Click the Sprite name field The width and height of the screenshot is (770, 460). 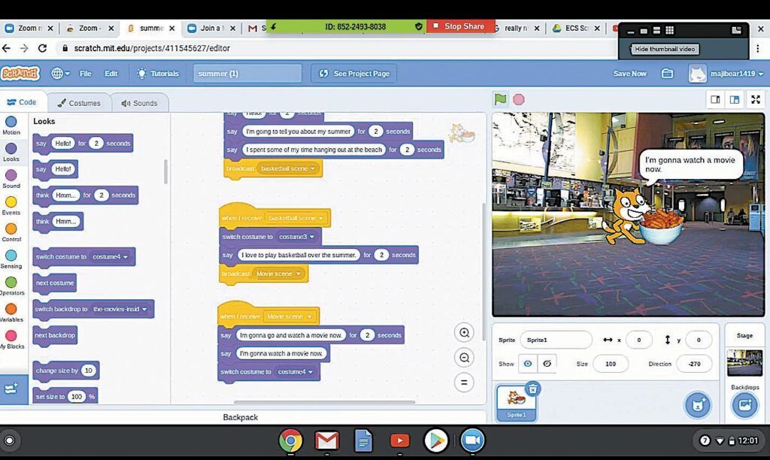556,340
